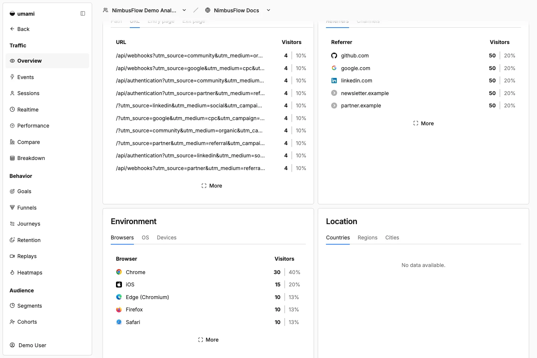Viewport: 537px width, 358px height.
Task: Select the Countries tab
Action: tap(338, 238)
